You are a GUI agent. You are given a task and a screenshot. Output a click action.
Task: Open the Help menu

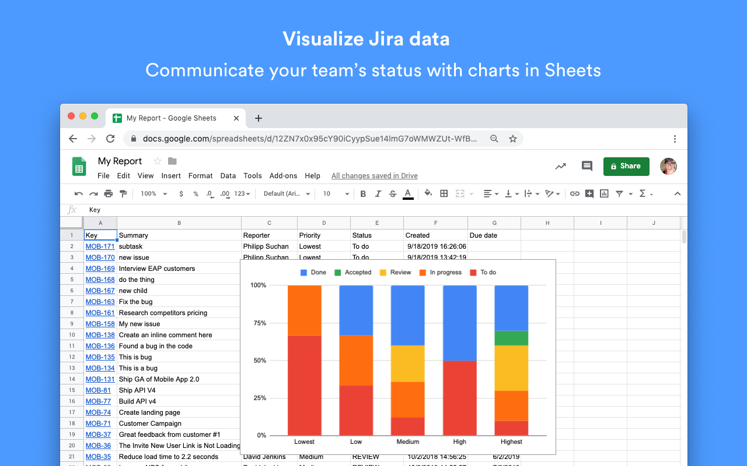(x=312, y=176)
